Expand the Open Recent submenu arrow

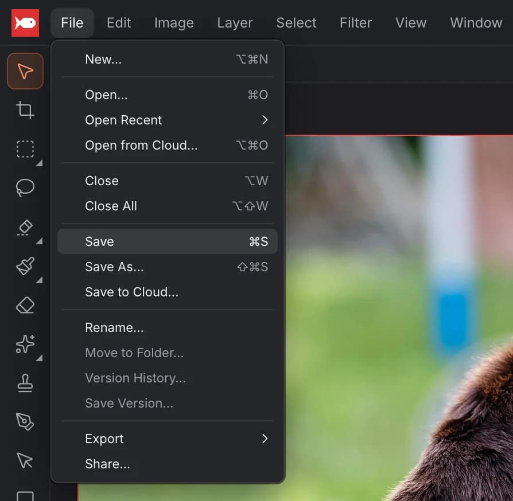tap(265, 120)
